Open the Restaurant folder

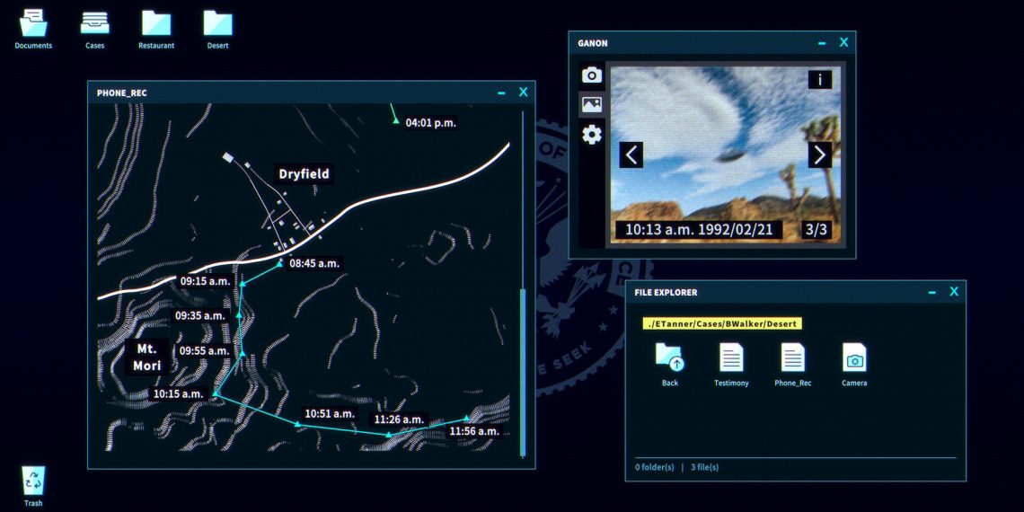click(x=156, y=24)
